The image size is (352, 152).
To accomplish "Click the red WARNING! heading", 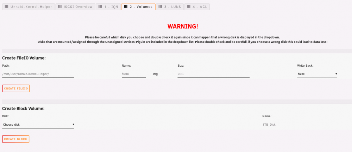I will coord(183,26).
